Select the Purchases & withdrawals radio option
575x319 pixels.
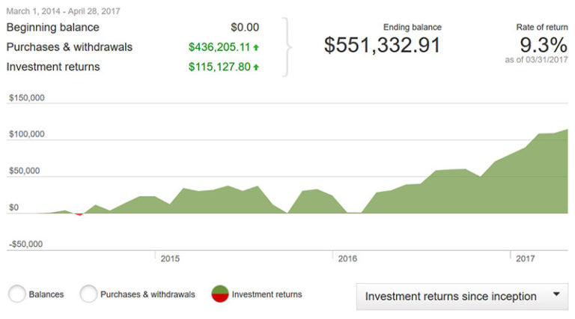click(x=88, y=294)
